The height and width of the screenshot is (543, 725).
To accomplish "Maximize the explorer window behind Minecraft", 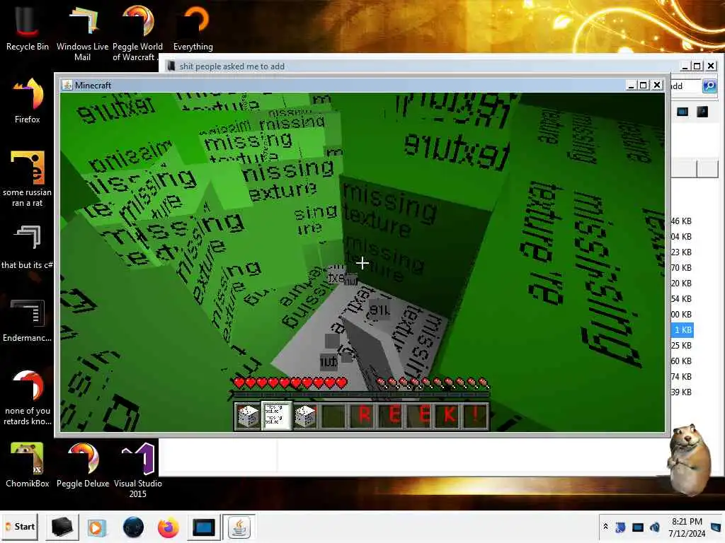I will (697, 66).
